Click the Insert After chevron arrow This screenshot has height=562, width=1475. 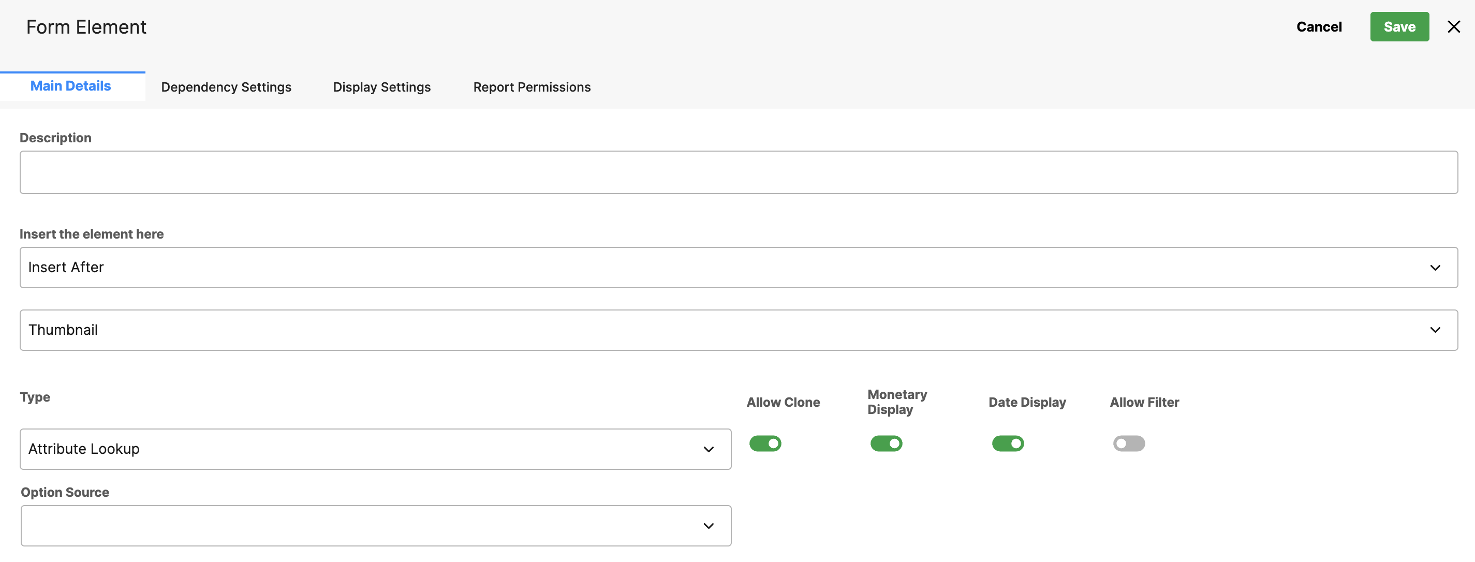point(1435,268)
